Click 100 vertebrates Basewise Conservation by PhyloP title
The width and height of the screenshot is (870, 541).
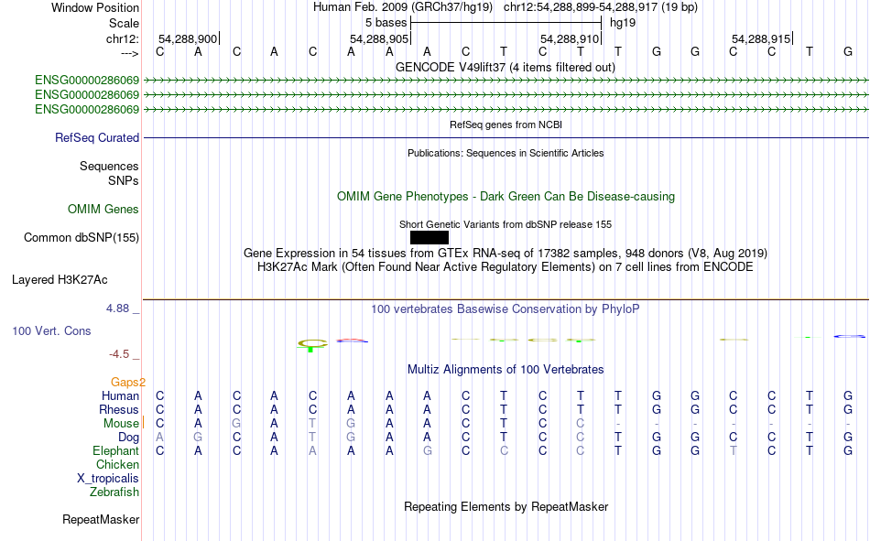point(506,309)
